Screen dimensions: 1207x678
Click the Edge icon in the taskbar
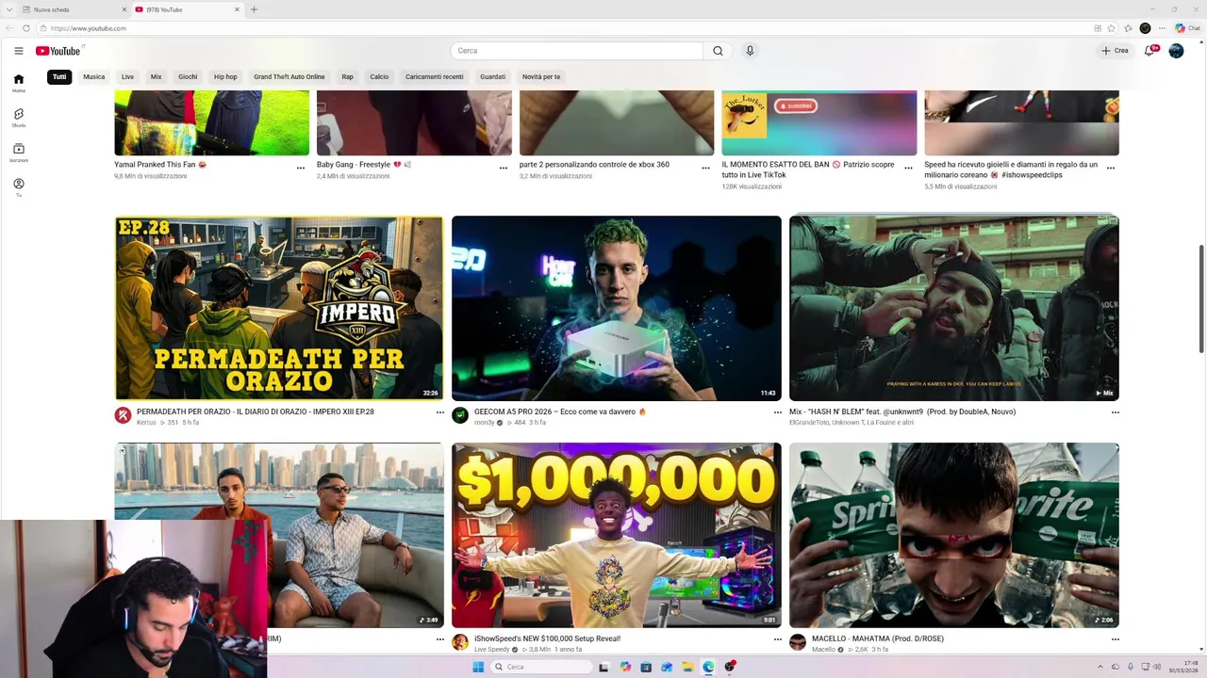point(708,667)
